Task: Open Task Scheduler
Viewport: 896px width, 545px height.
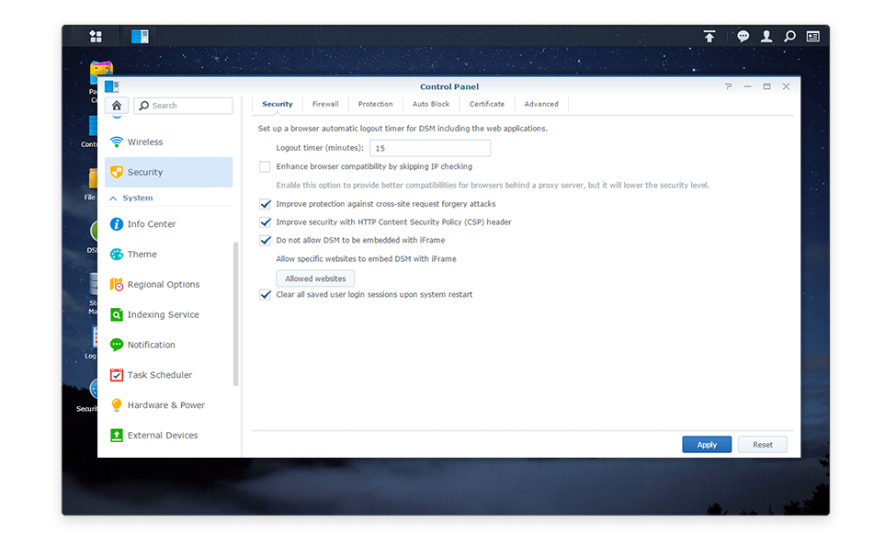Action: pyautogui.click(x=168, y=375)
